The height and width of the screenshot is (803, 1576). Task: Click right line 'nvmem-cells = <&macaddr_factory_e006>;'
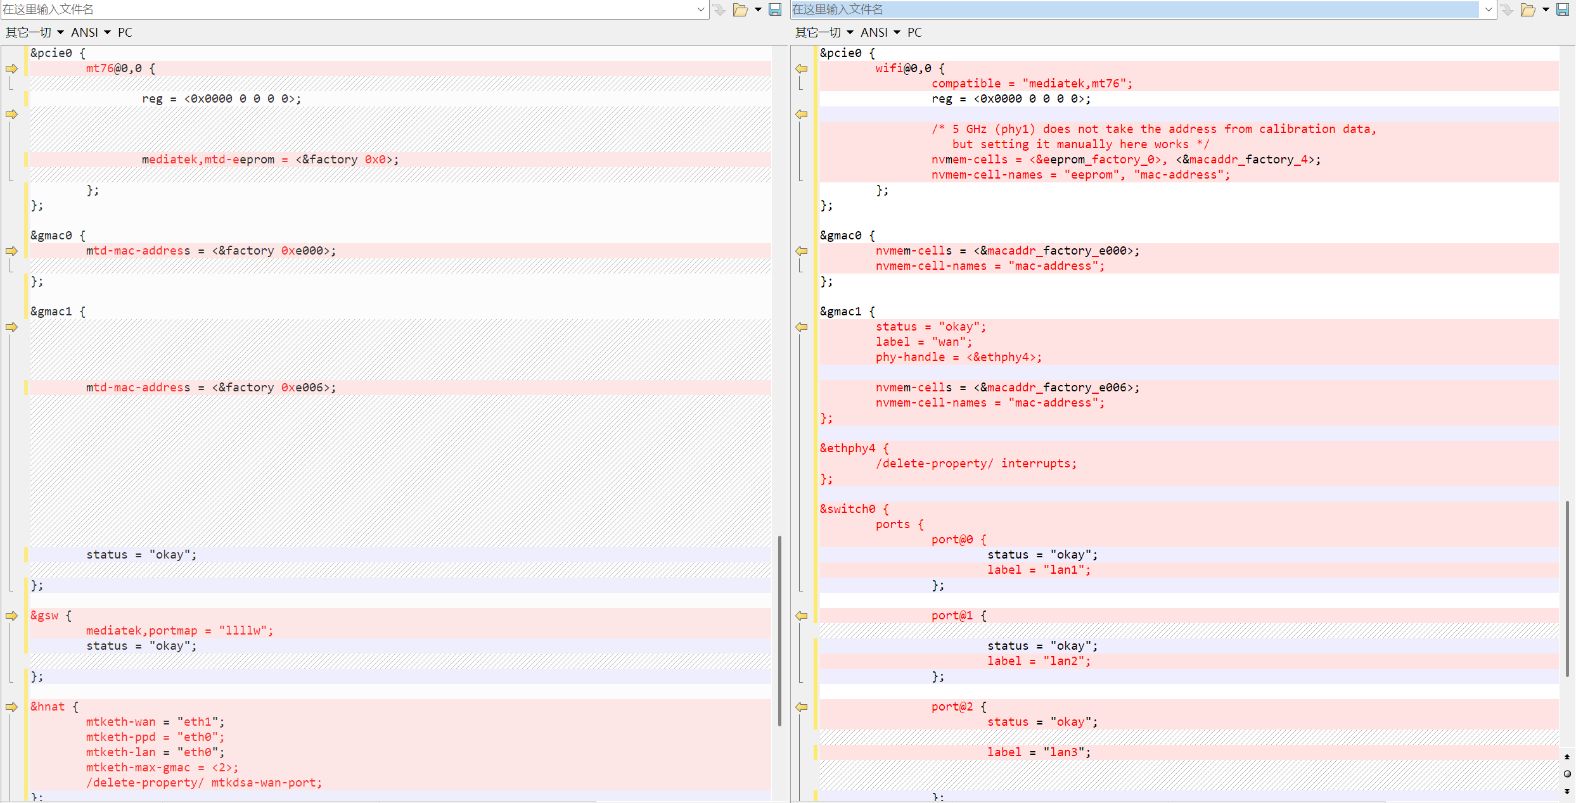pyautogui.click(x=1008, y=388)
